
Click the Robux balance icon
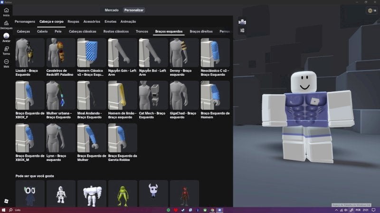370,10
